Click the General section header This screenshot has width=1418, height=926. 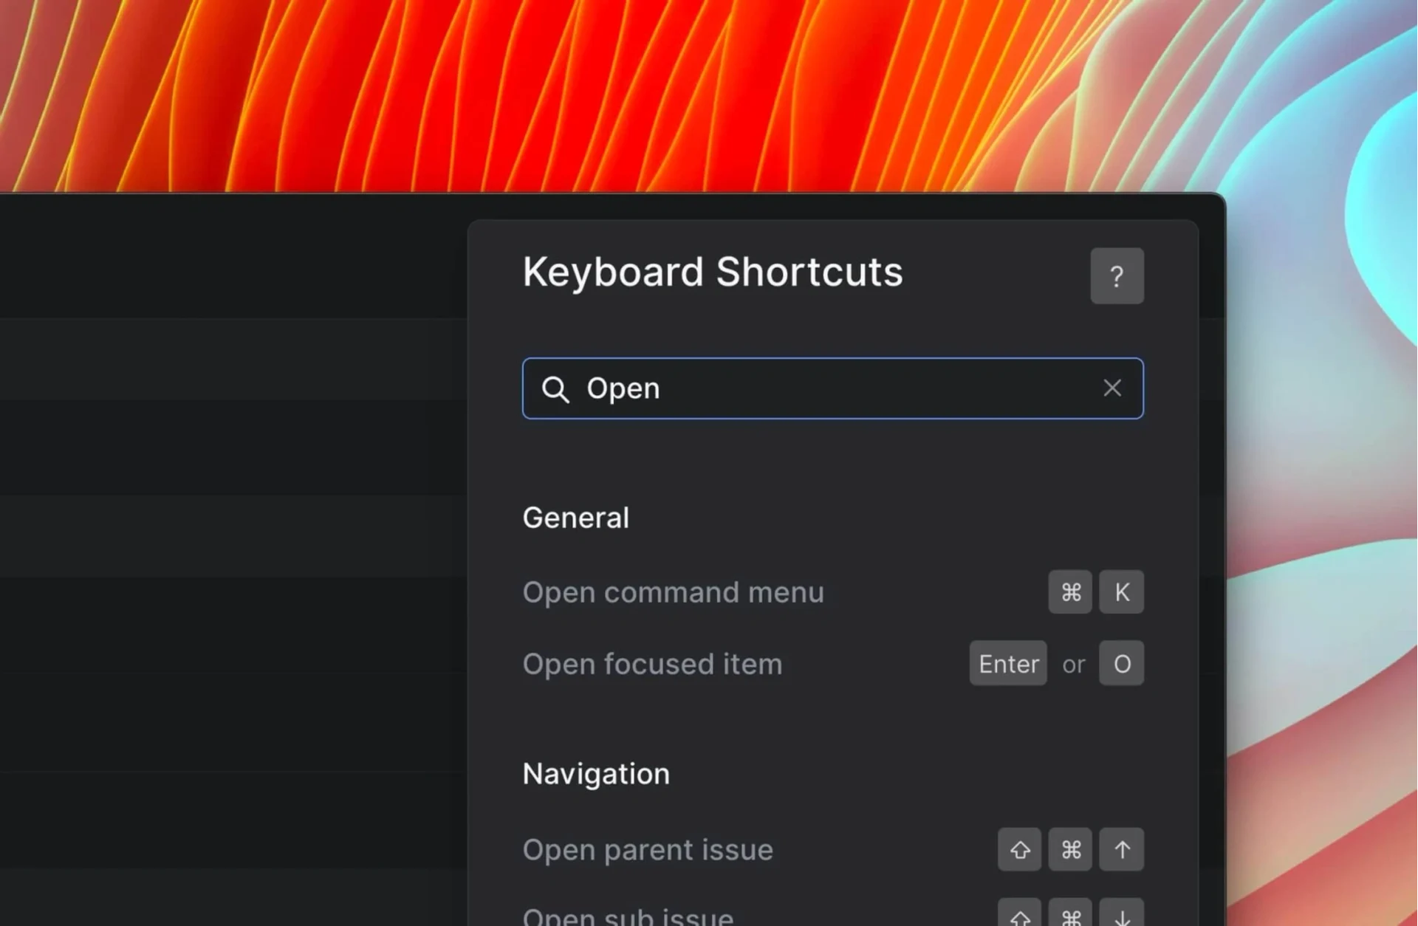click(x=575, y=517)
